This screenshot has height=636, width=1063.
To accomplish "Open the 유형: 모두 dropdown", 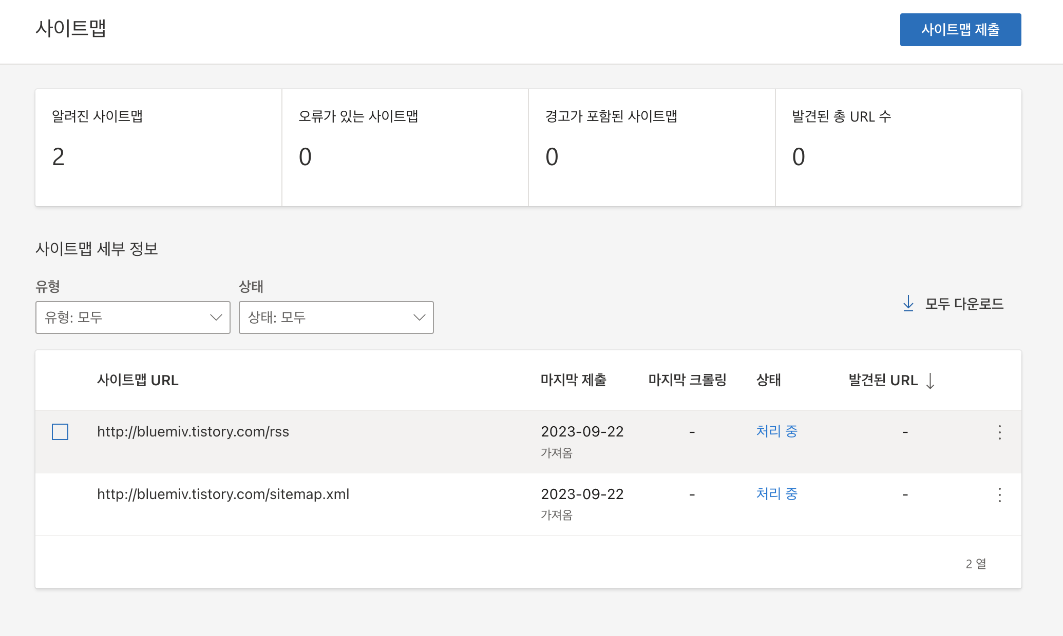I will 132,317.
